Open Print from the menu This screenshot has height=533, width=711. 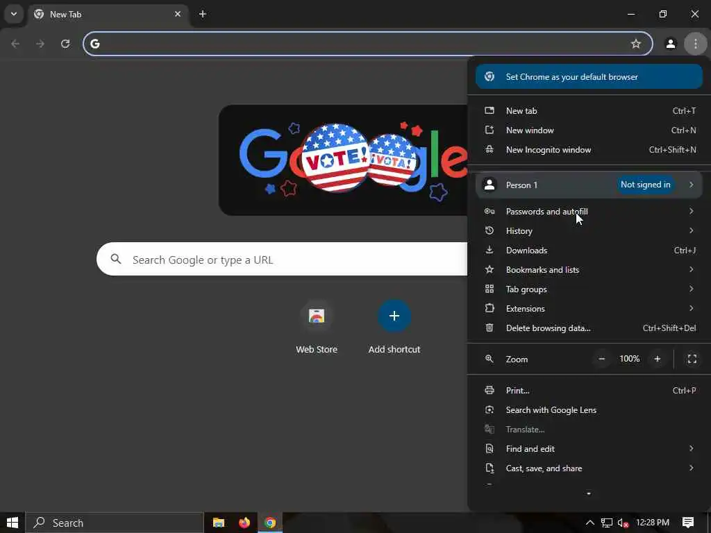pyautogui.click(x=589, y=390)
